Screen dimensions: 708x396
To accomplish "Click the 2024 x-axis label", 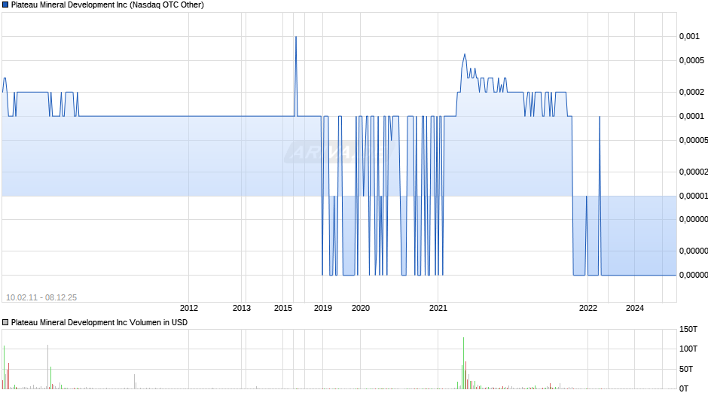I will point(634,308).
